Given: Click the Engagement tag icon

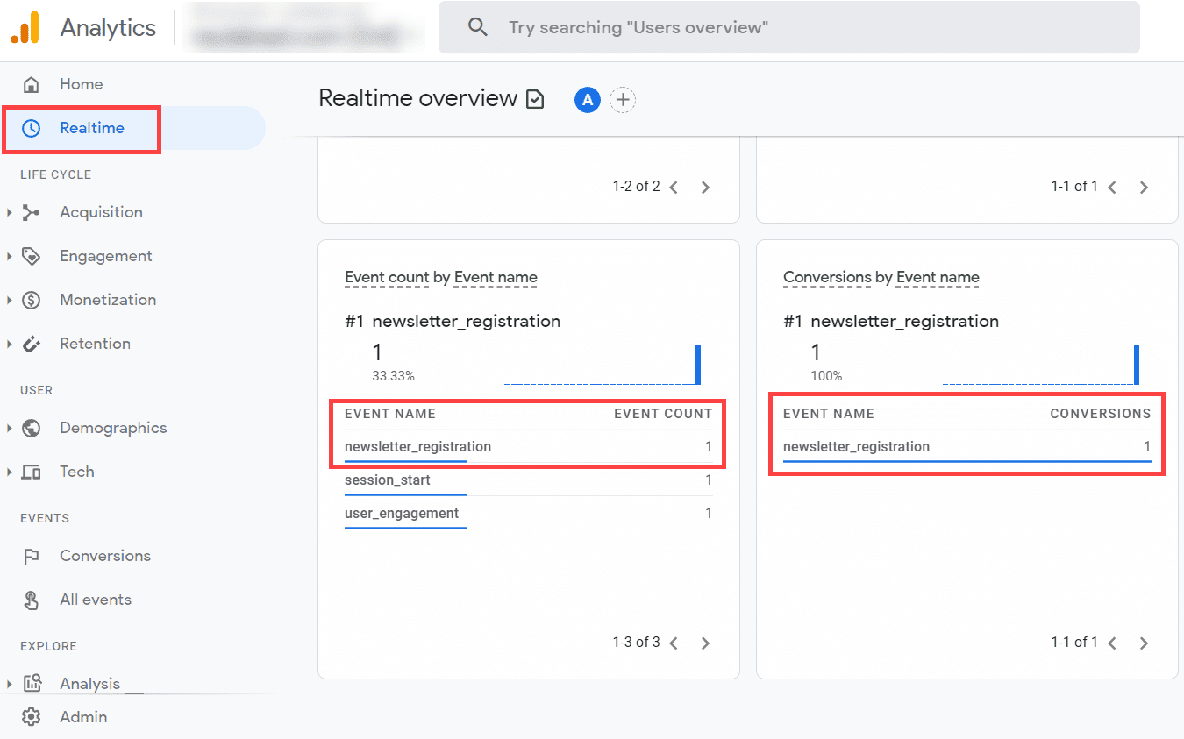Looking at the screenshot, I should [x=31, y=256].
